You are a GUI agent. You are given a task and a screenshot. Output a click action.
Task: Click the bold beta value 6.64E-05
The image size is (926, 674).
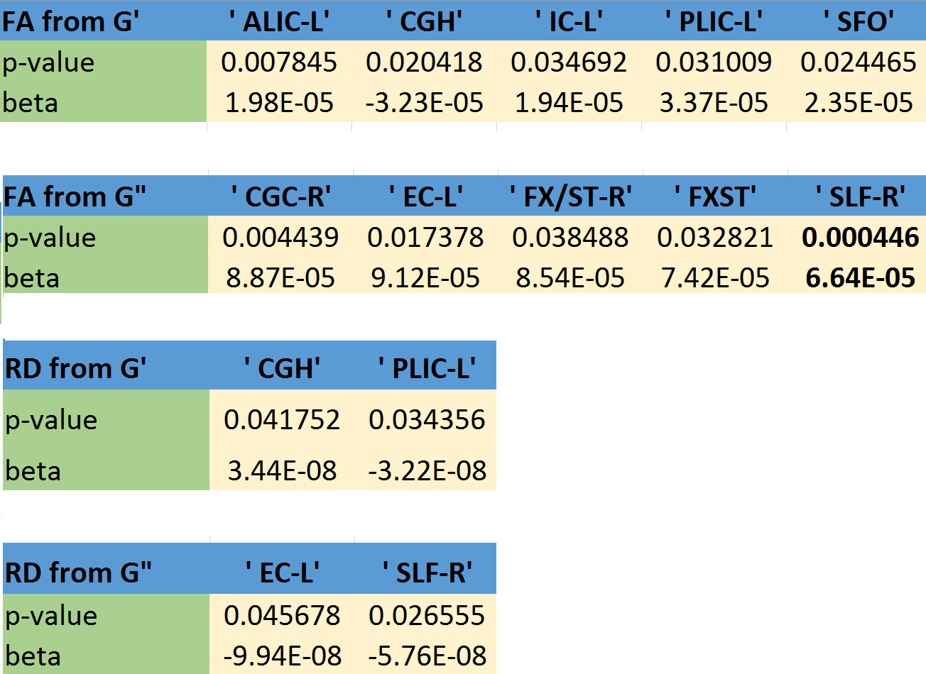tap(860, 278)
